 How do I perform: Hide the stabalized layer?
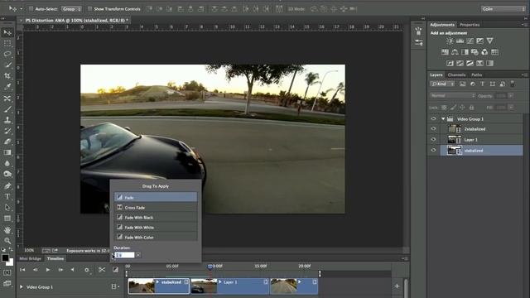(x=433, y=150)
